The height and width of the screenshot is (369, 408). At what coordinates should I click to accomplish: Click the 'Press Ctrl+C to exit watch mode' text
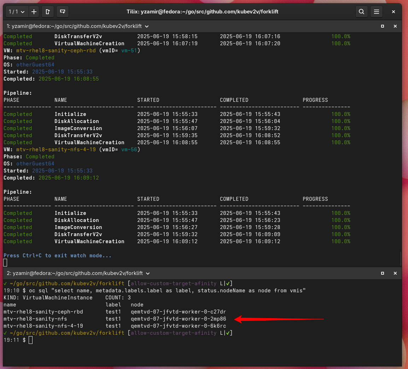[x=57, y=256]
